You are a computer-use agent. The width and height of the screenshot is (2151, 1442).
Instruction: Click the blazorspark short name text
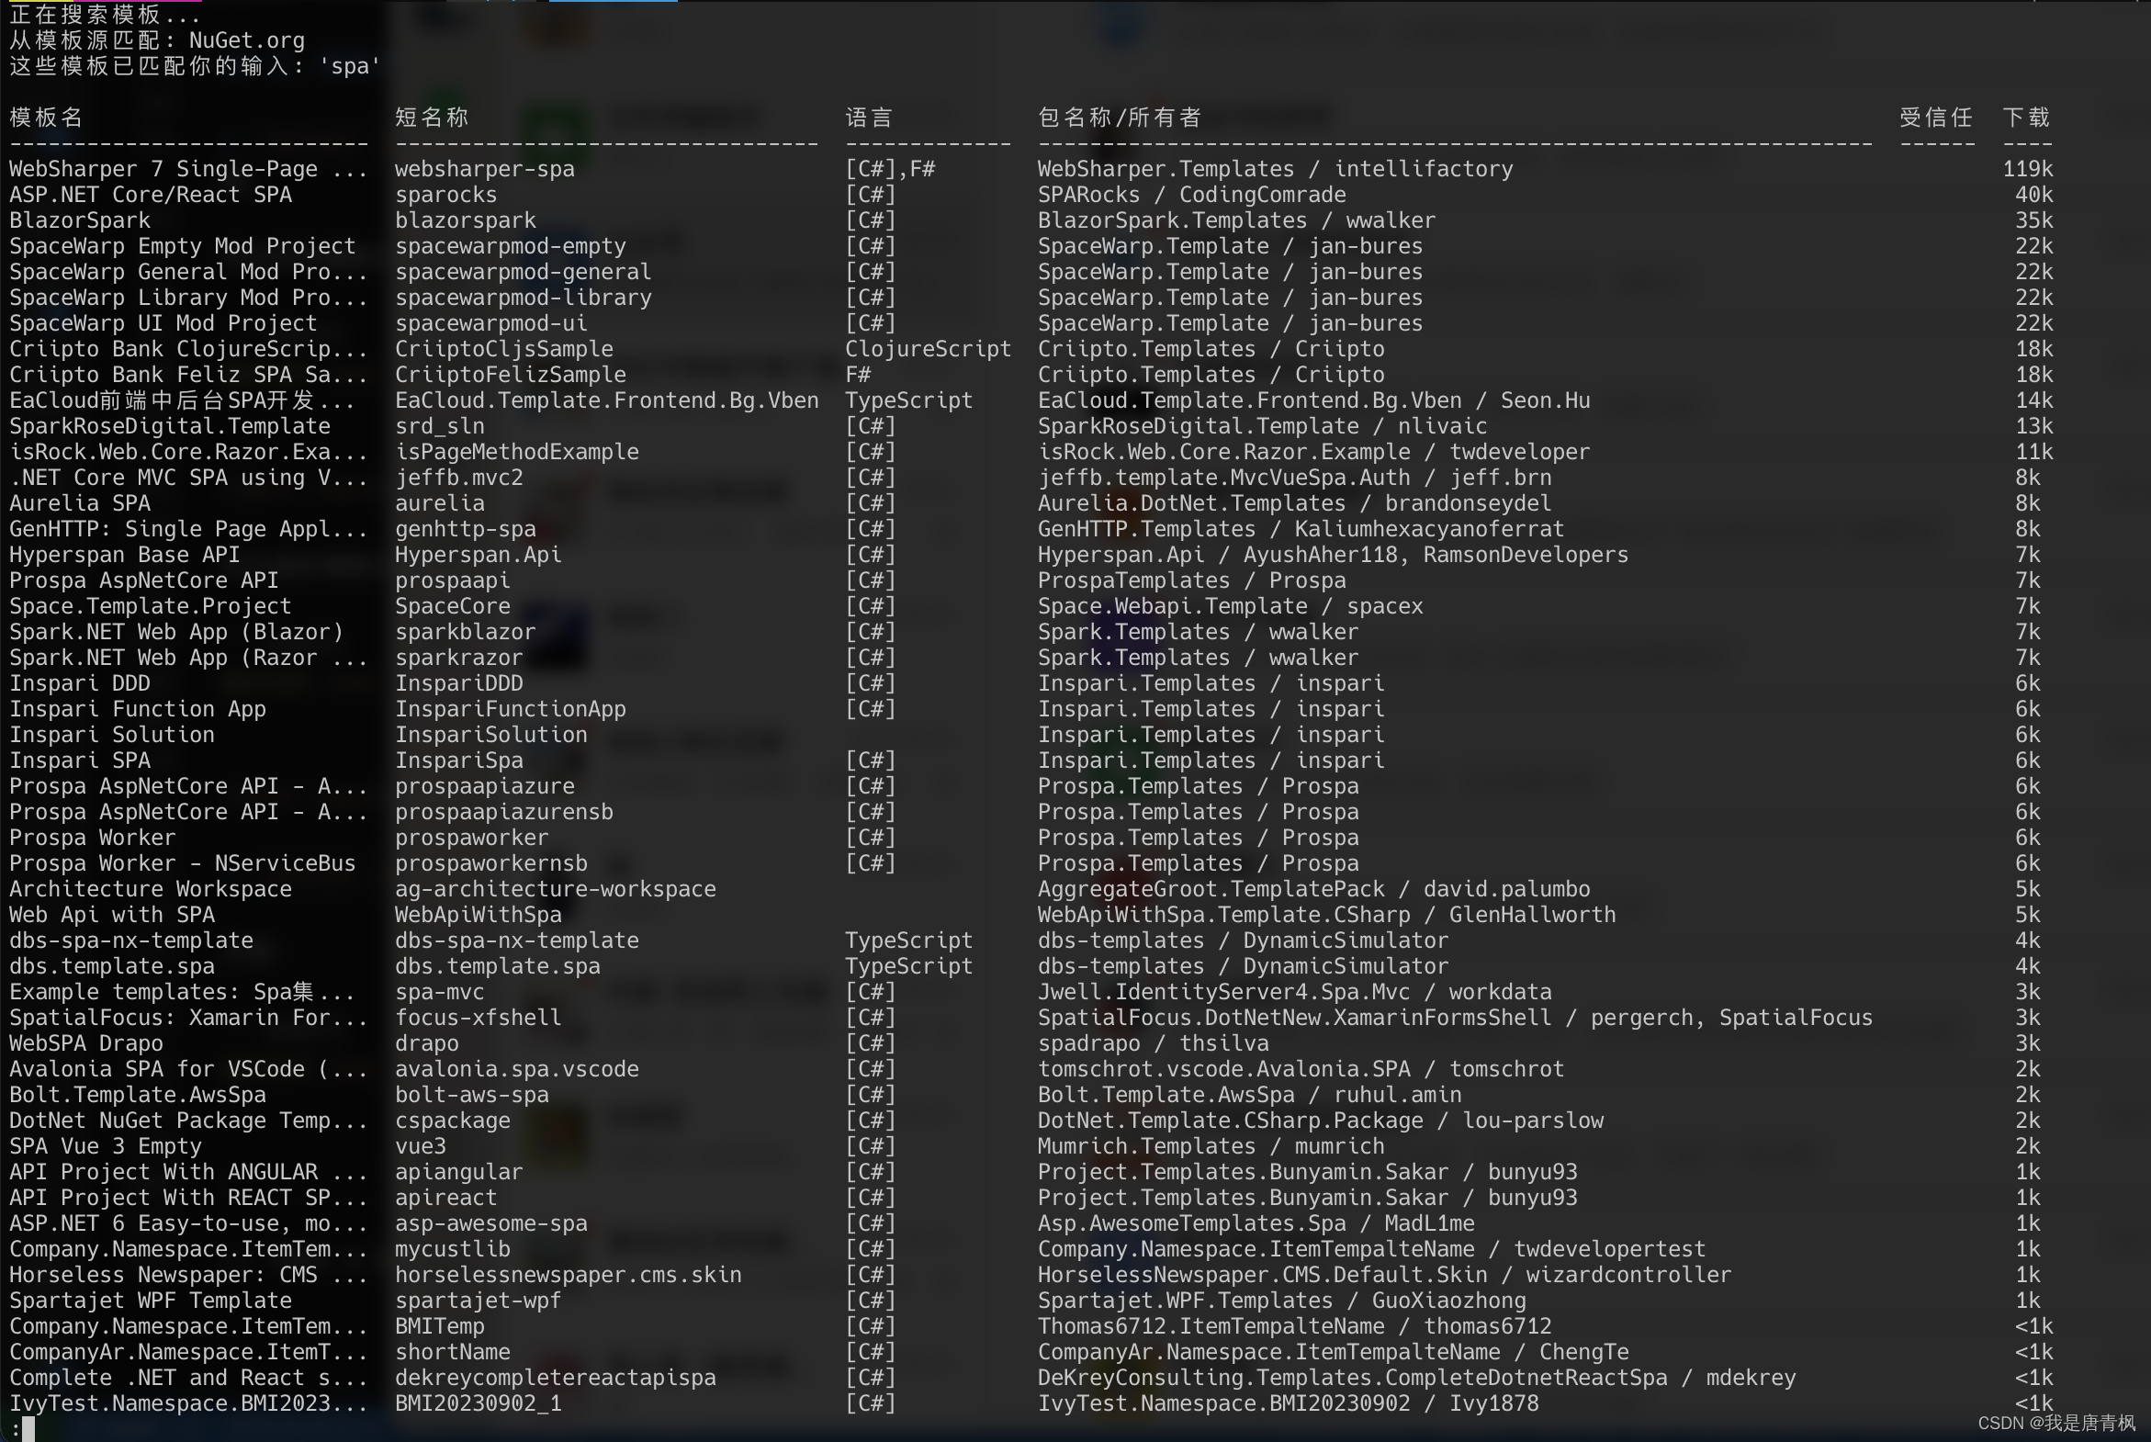[x=466, y=220]
